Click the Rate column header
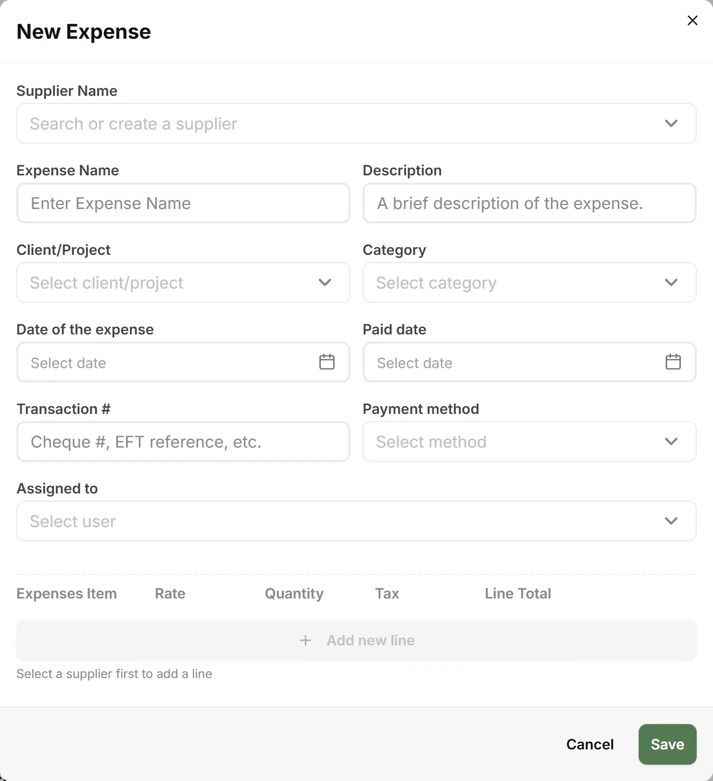This screenshot has width=713, height=781. [x=170, y=593]
